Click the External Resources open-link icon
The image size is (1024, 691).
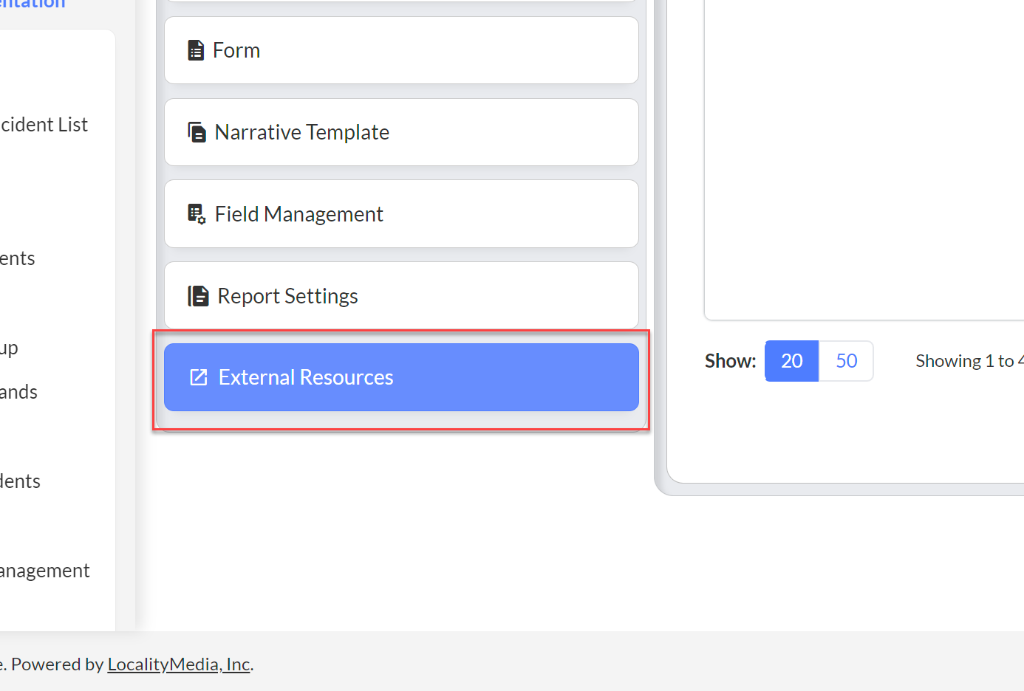[x=199, y=377]
